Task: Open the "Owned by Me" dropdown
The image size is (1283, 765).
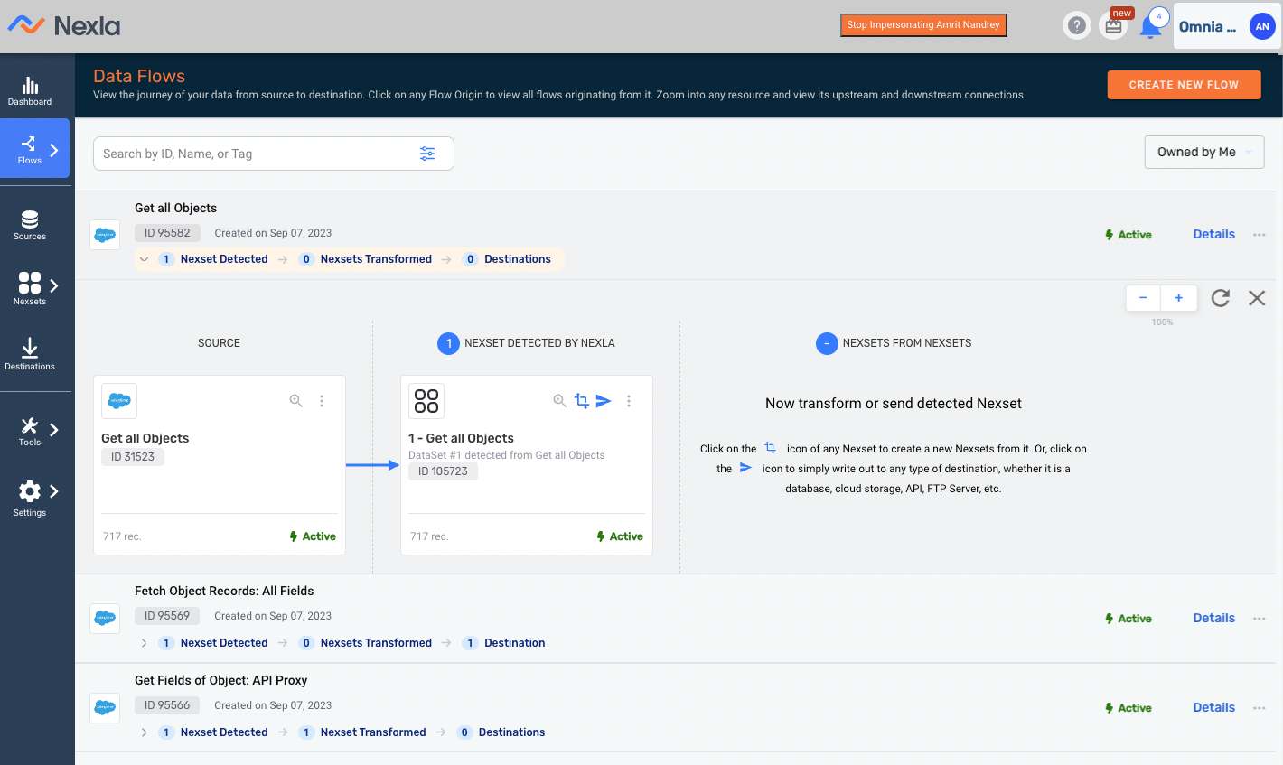Action: [x=1204, y=152]
